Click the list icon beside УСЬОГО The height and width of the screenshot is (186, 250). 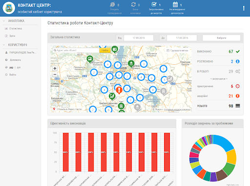[x=238, y=106]
